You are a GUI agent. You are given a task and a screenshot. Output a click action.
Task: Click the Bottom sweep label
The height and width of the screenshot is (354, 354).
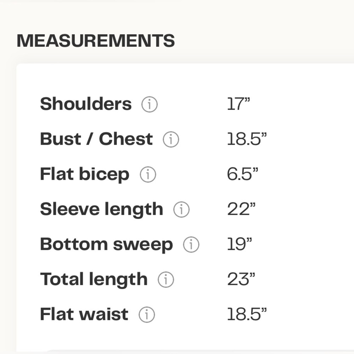click(106, 244)
